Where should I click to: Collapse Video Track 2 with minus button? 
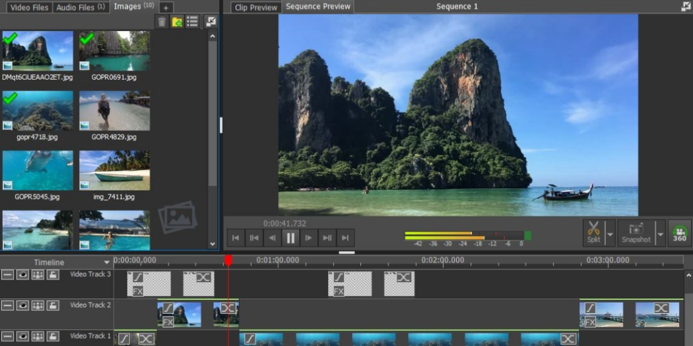pos(7,305)
